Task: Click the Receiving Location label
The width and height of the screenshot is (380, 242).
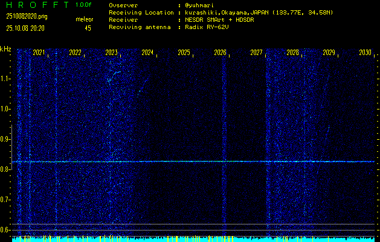Action: [141, 13]
